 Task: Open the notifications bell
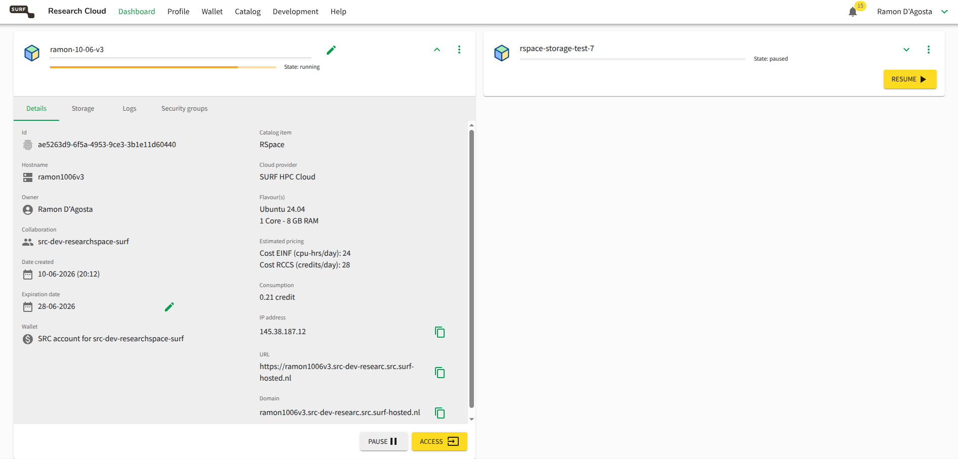click(853, 12)
